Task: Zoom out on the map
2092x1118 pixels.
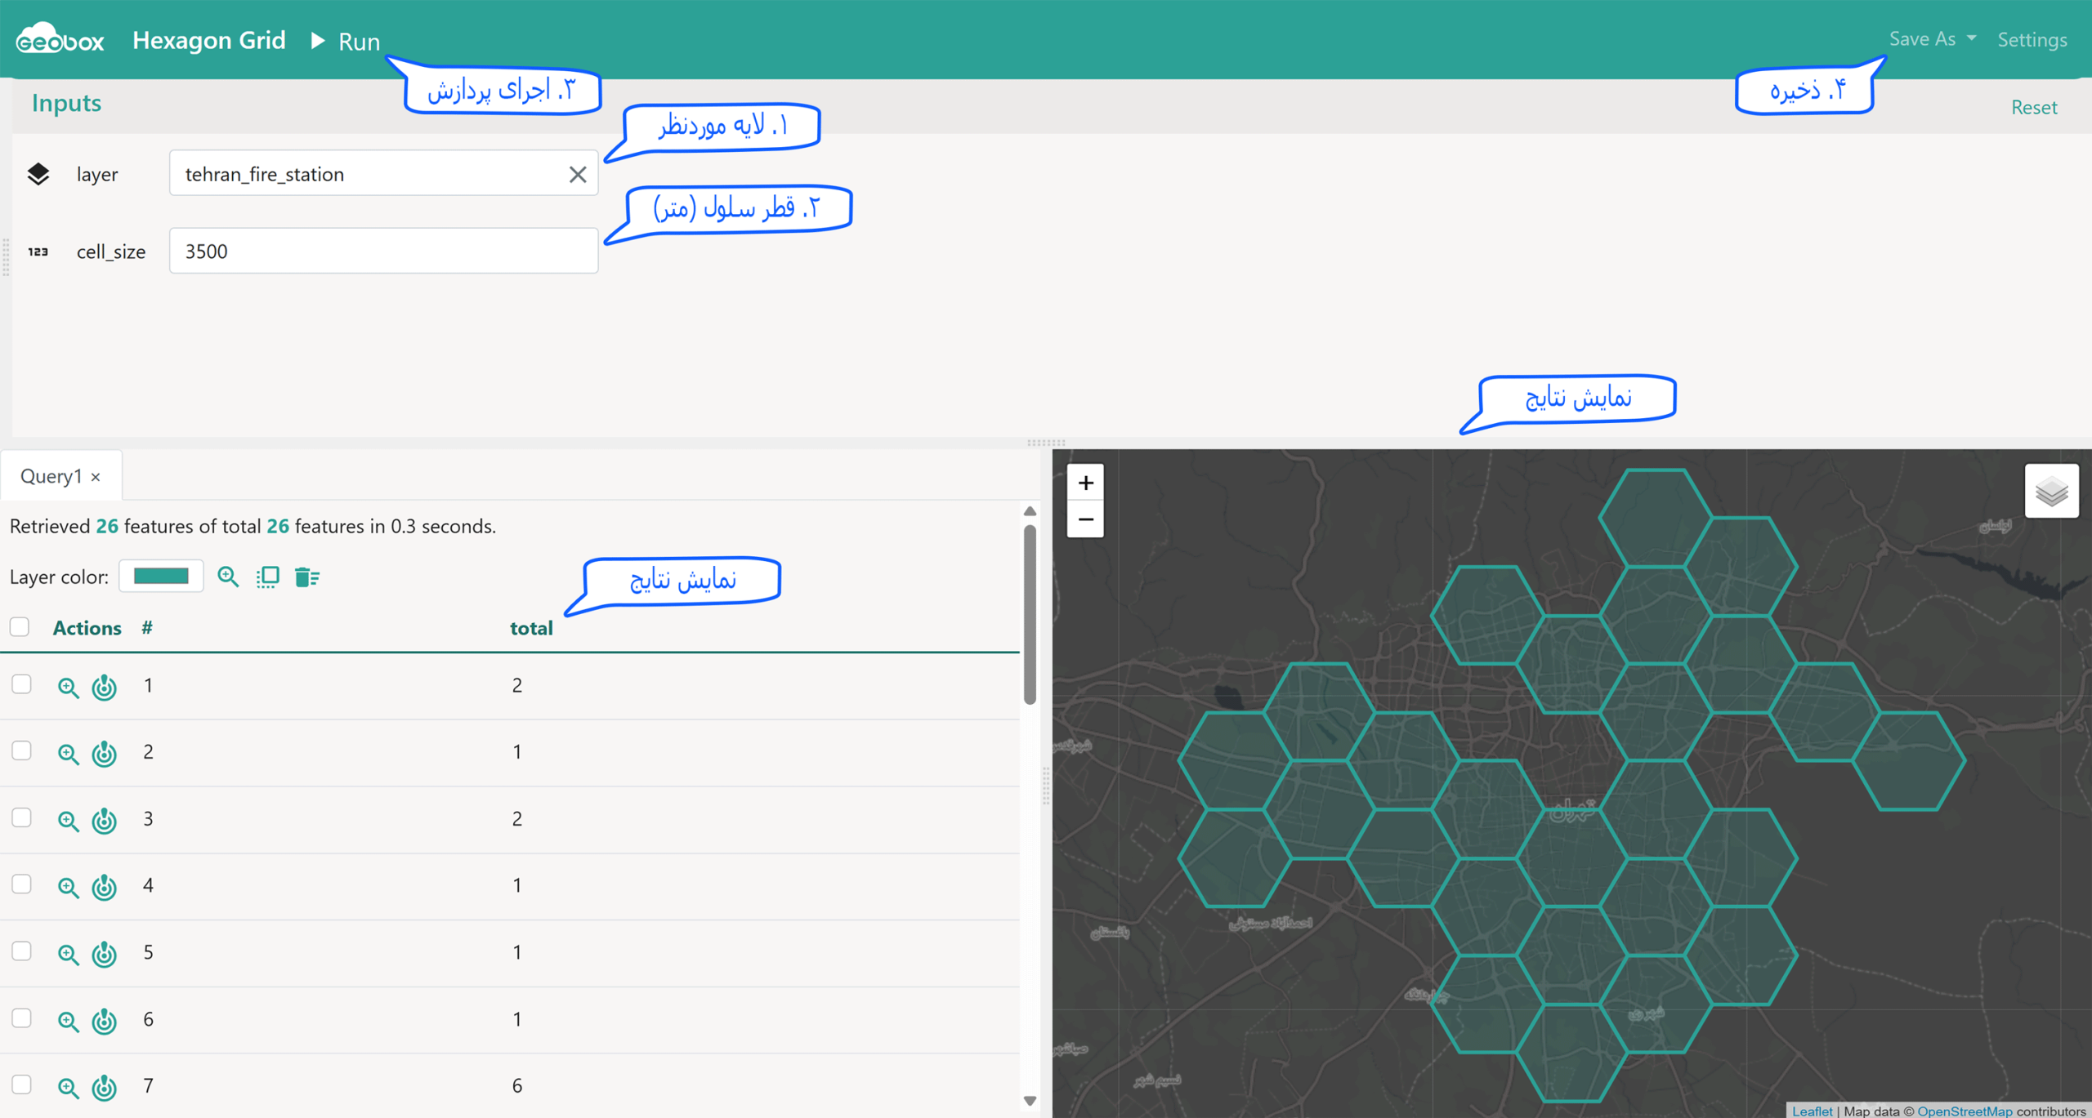Action: click(1085, 519)
